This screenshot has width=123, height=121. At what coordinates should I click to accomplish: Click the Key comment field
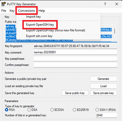75,52
